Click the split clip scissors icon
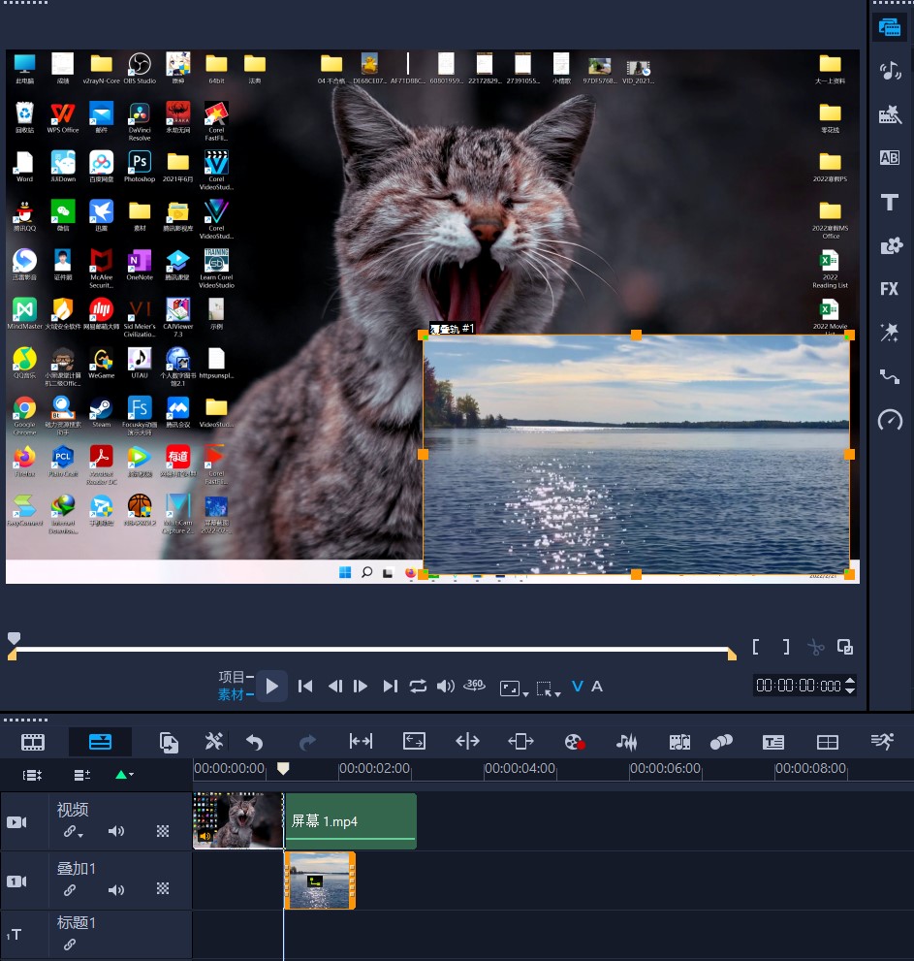Viewport: 914px width, 961px height. coord(815,647)
